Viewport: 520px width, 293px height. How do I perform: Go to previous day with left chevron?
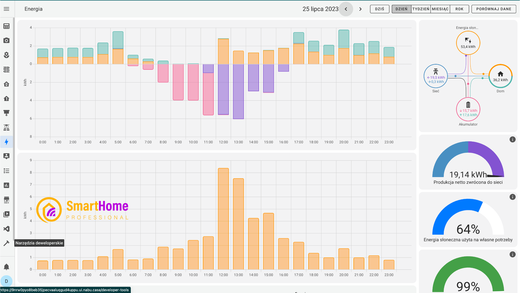pos(346,9)
